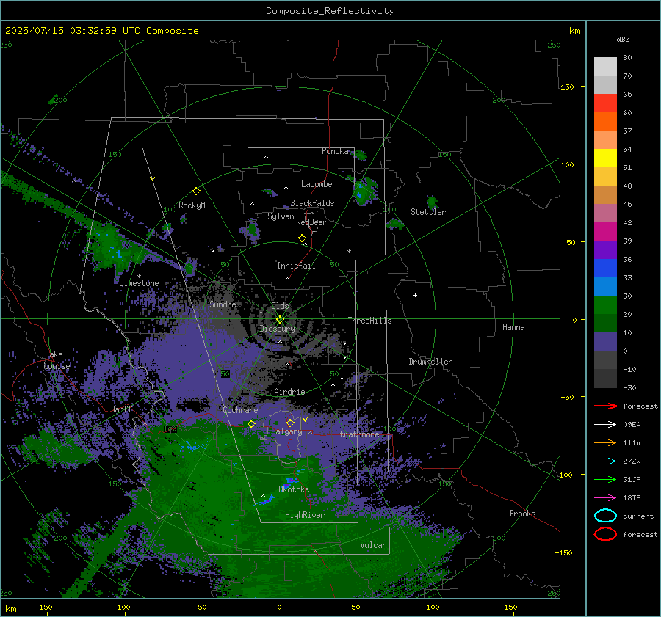
Task: Click the Okotoks city label
Action: click(294, 489)
